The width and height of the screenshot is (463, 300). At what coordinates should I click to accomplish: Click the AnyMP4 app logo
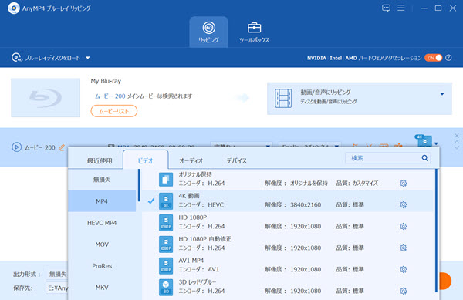(14, 8)
